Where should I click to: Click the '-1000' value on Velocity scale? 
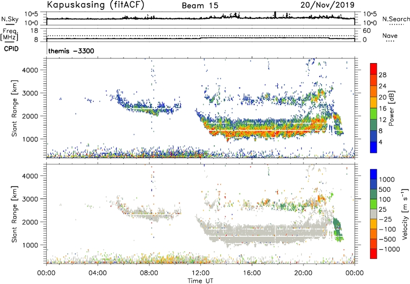[x=389, y=249]
